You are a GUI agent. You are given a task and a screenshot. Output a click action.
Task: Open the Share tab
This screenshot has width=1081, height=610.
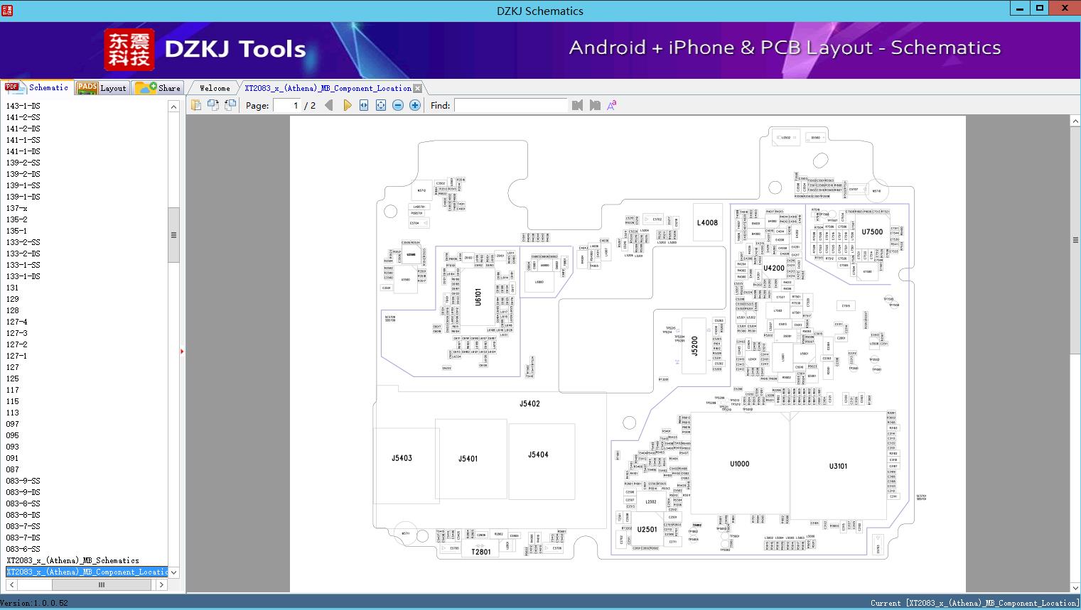158,88
